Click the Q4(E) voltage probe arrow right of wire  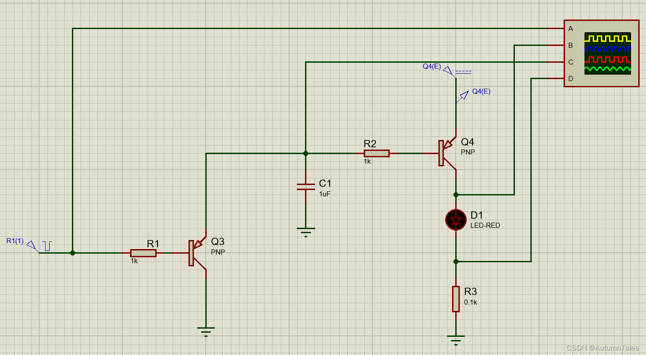click(463, 97)
